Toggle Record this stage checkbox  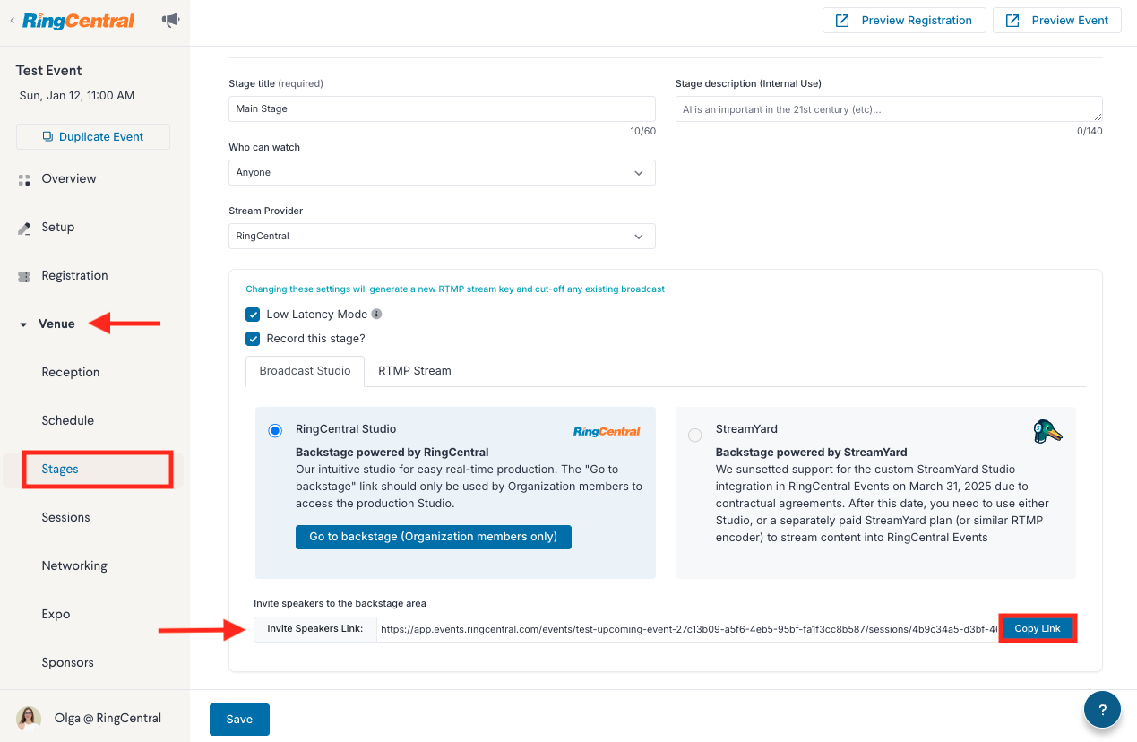(x=253, y=339)
